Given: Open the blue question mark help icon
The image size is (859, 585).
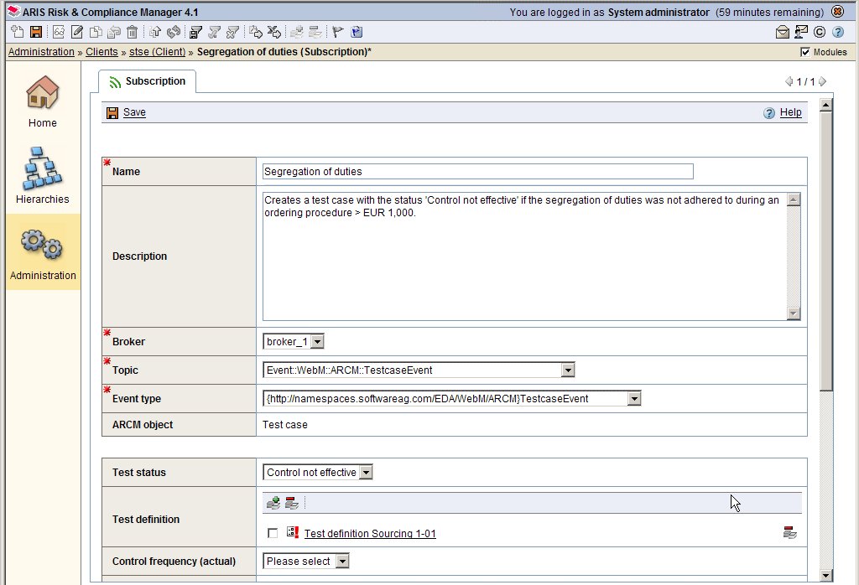Looking at the screenshot, I should (x=838, y=32).
